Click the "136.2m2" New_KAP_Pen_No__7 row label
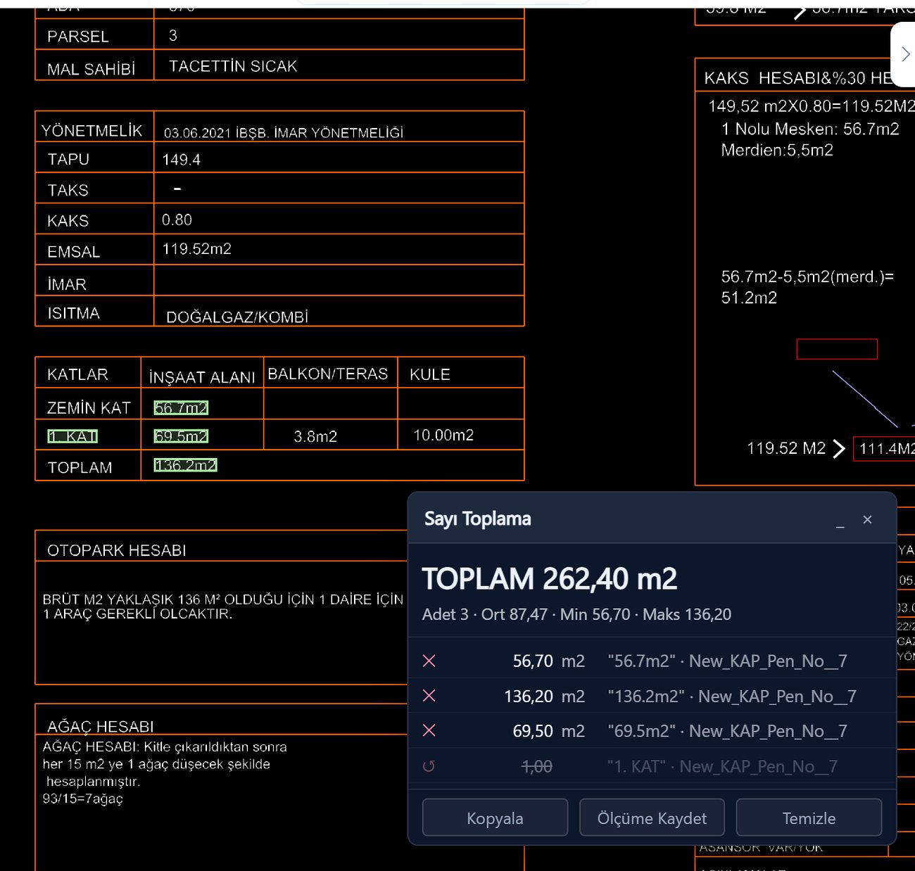Image resolution: width=915 pixels, height=871 pixels. point(732,696)
